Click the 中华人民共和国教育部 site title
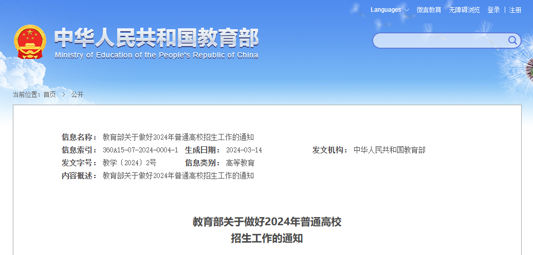The width and height of the screenshot is (533, 255). click(x=156, y=37)
